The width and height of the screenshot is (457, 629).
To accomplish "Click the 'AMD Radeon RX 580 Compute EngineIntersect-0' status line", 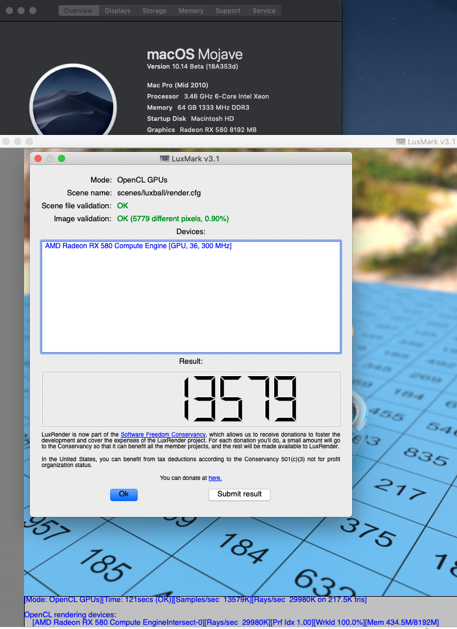I will point(236,623).
